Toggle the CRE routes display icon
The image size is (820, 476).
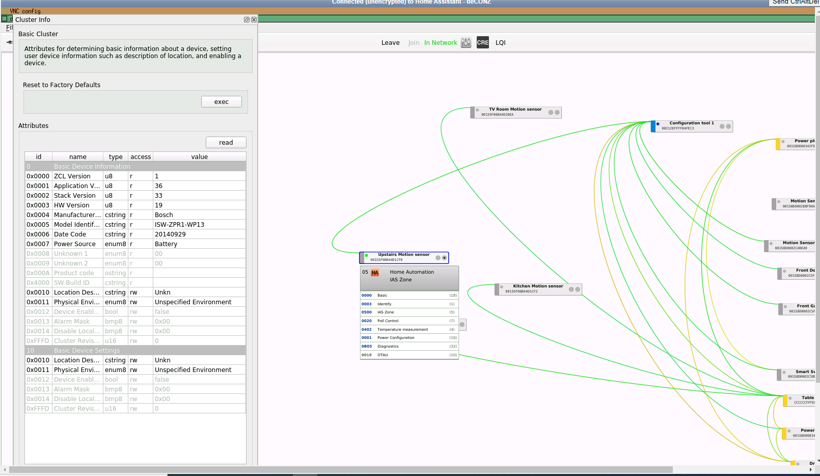coord(482,43)
